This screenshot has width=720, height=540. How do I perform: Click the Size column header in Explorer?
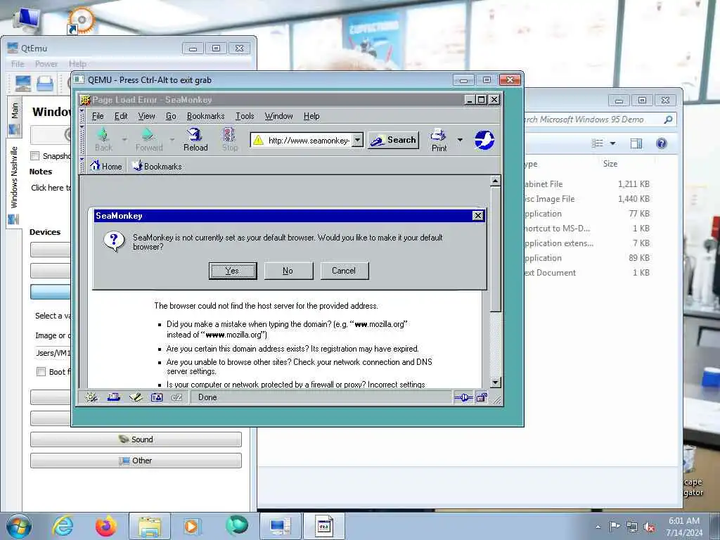point(610,163)
